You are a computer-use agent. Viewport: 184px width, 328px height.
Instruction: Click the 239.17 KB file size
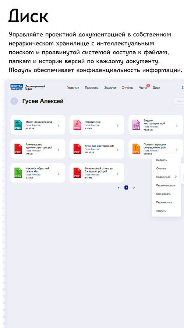click(x=89, y=153)
